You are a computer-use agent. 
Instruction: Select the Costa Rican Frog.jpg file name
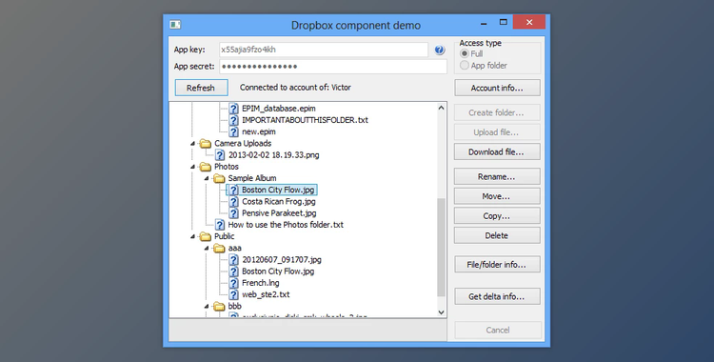[x=279, y=202]
